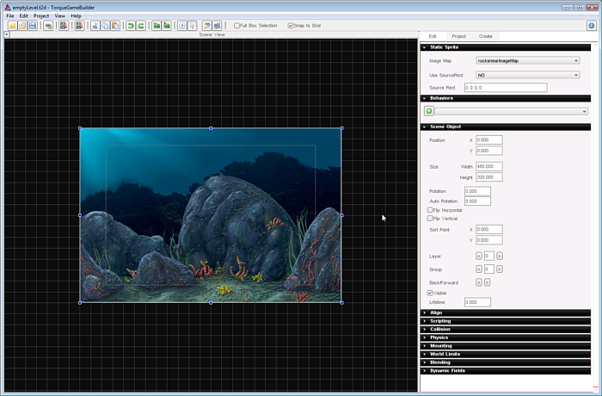Expand the Collision section
Screen dimensions: 602x396
click(440, 329)
